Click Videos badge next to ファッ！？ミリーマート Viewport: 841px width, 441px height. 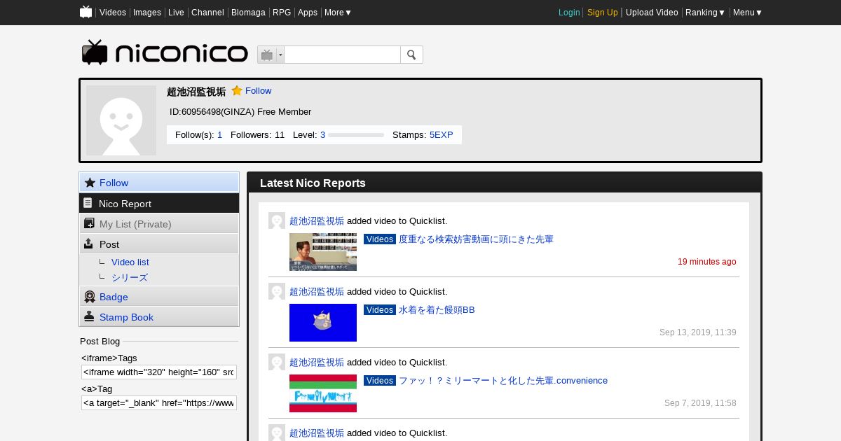380,381
